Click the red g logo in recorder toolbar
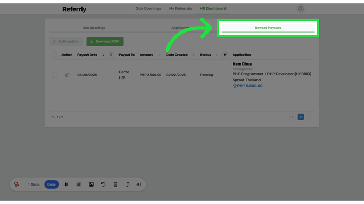 pos(16,184)
